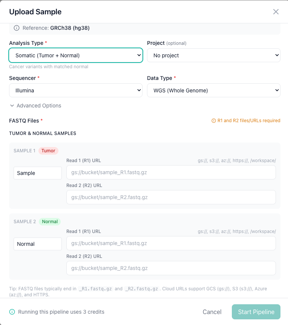Open the Project dropdown showing No project
Image resolution: width=288 pixels, height=325 pixels.
coord(213,55)
